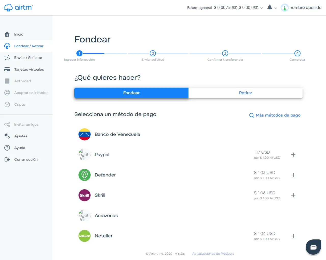
Task: Expand the notifications dropdown chevron
Action: click(276, 8)
